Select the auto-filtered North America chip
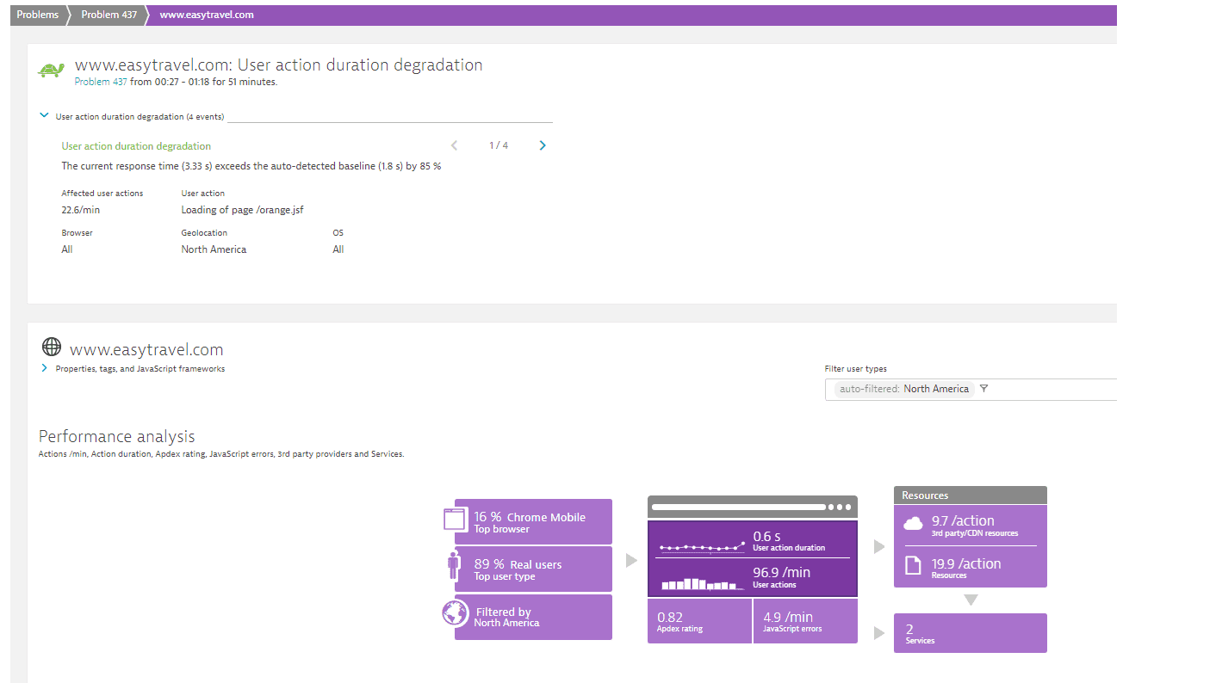 904,389
